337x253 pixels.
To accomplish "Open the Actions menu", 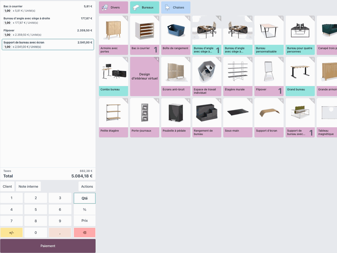I will (87, 186).
